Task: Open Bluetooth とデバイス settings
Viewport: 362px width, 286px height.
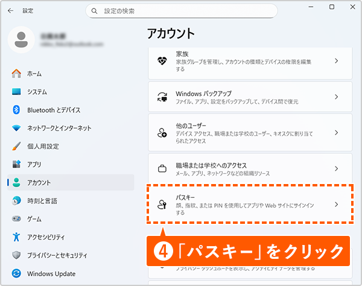Action: 53,110
